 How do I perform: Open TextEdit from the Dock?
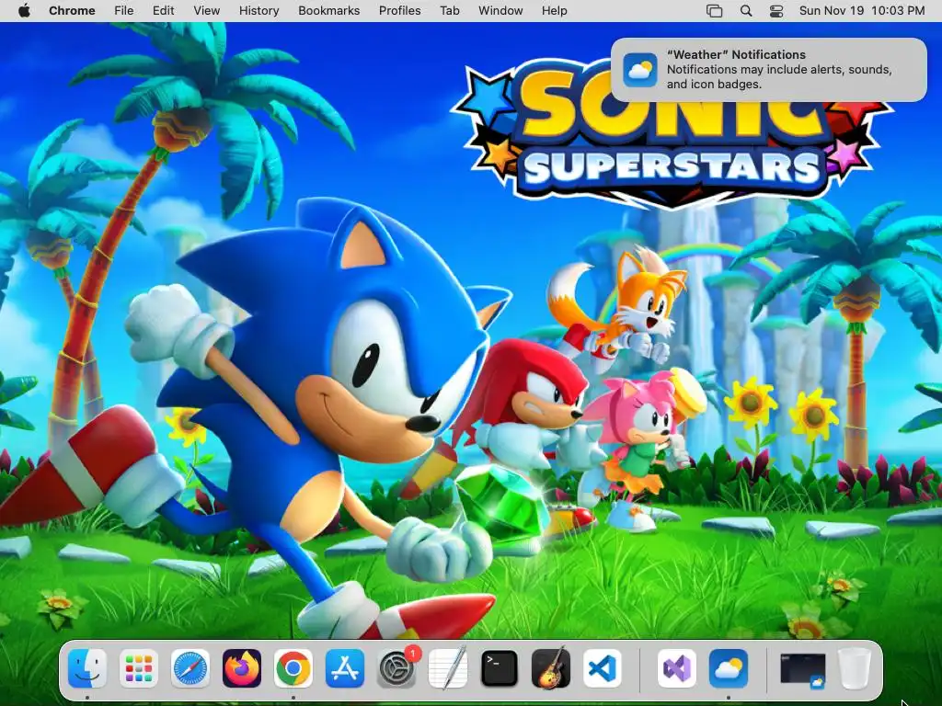point(448,668)
